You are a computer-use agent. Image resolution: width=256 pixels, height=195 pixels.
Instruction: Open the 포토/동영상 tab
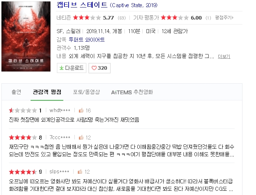86,92
